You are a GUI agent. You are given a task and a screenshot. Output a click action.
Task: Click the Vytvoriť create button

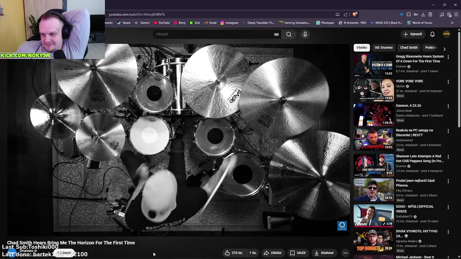(x=413, y=34)
